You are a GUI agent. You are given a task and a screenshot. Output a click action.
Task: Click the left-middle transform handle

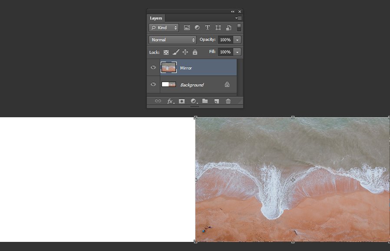coord(196,180)
